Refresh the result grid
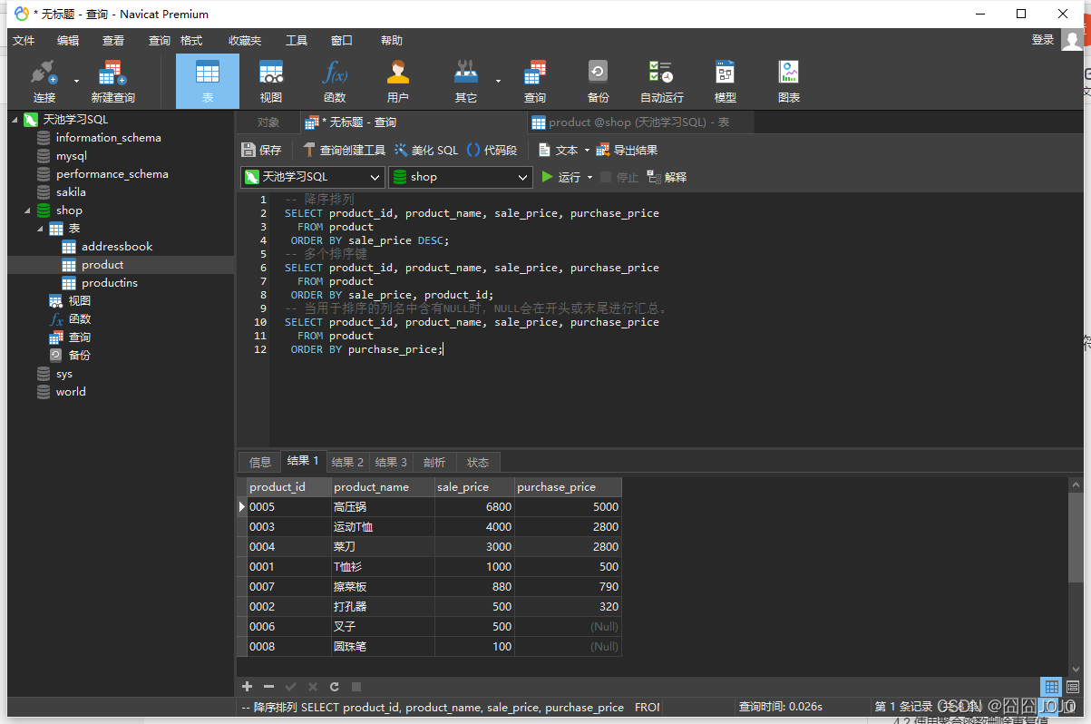Image resolution: width=1091 pixels, height=724 pixels. (x=335, y=687)
